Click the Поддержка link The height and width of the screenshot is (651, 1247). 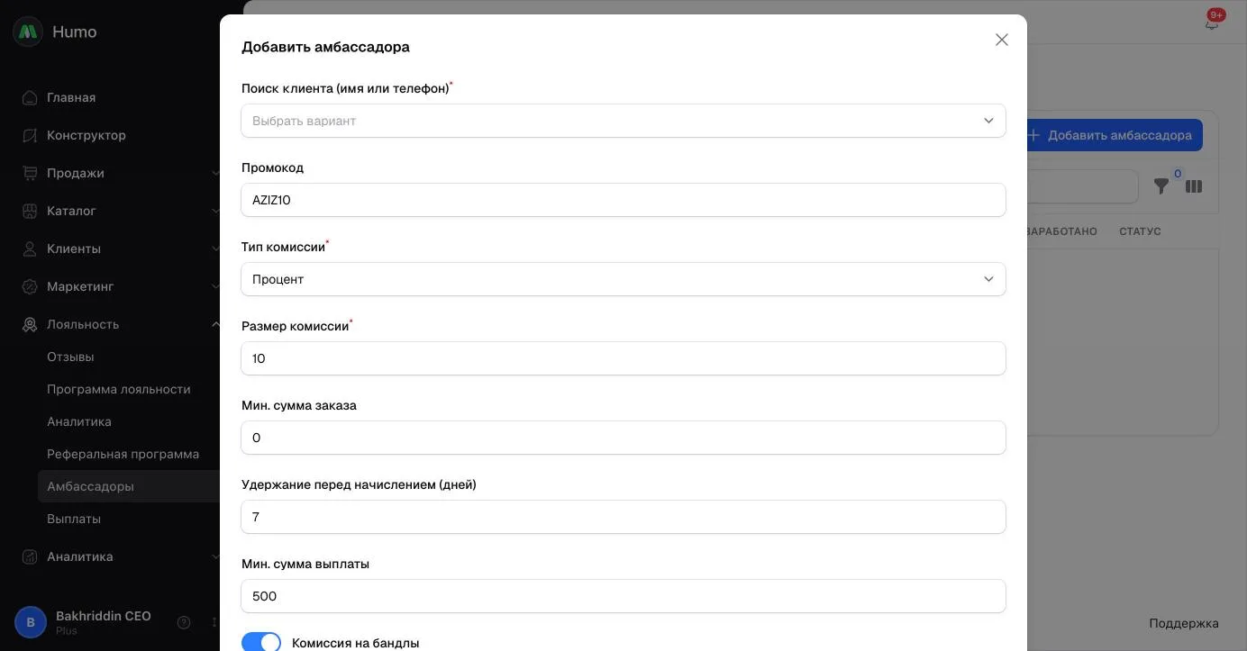pos(1183,623)
